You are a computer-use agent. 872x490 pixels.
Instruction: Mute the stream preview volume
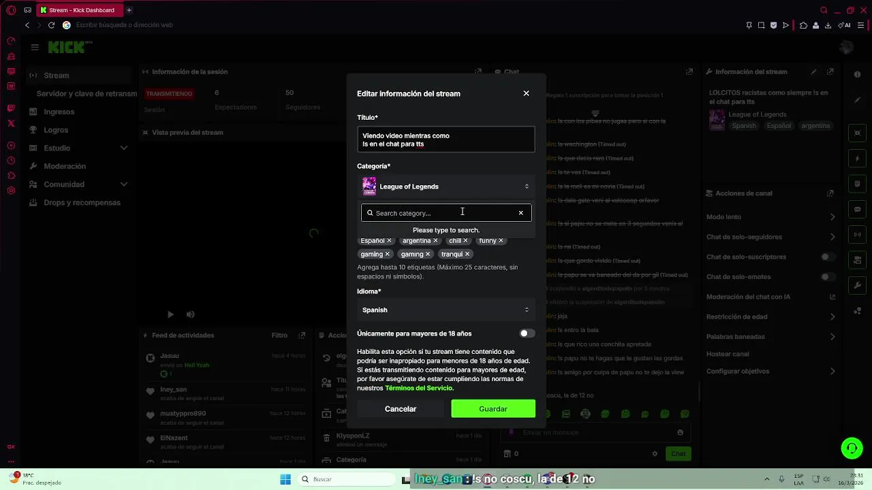point(190,314)
